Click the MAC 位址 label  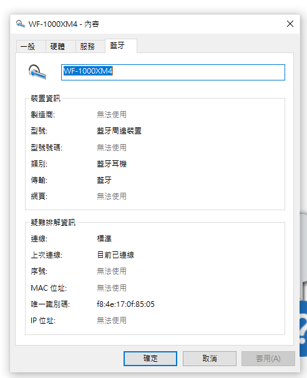[49, 288]
